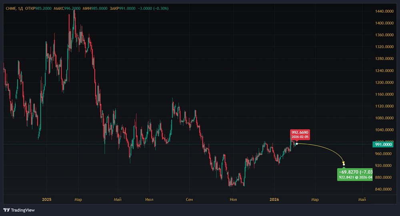
Task: Click 1440.0000 on the price axis
Action: pos(384,11)
